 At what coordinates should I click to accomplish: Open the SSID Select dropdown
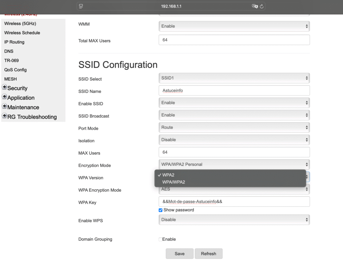tap(234, 78)
